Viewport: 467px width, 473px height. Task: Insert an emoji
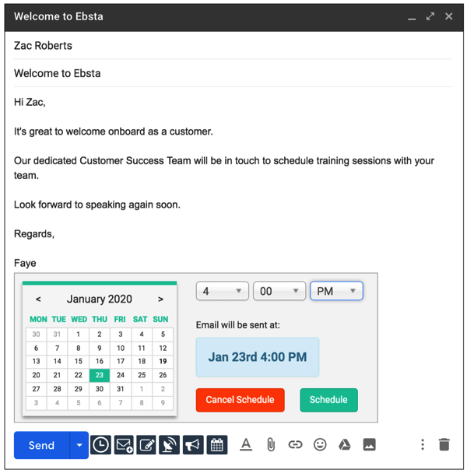point(320,445)
